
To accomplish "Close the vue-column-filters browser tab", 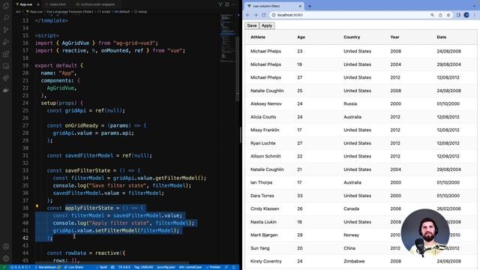I will tap(300, 6).
